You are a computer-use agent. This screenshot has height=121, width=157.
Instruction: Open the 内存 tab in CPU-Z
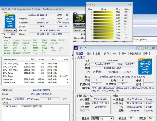tap(106, 54)
